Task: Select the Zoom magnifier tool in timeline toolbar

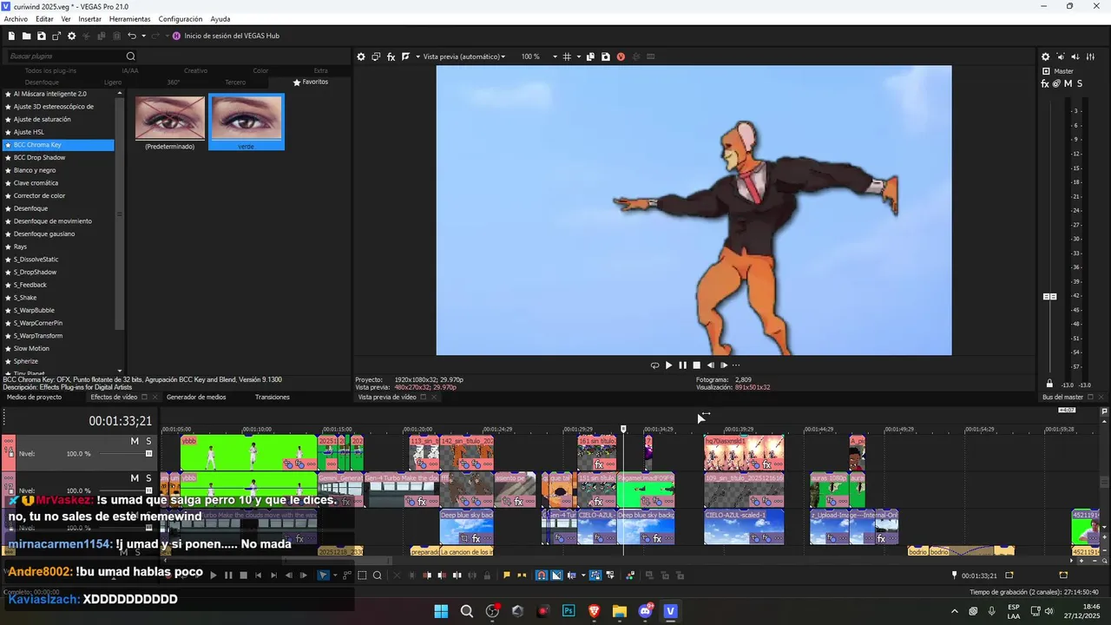Action: coord(378,575)
